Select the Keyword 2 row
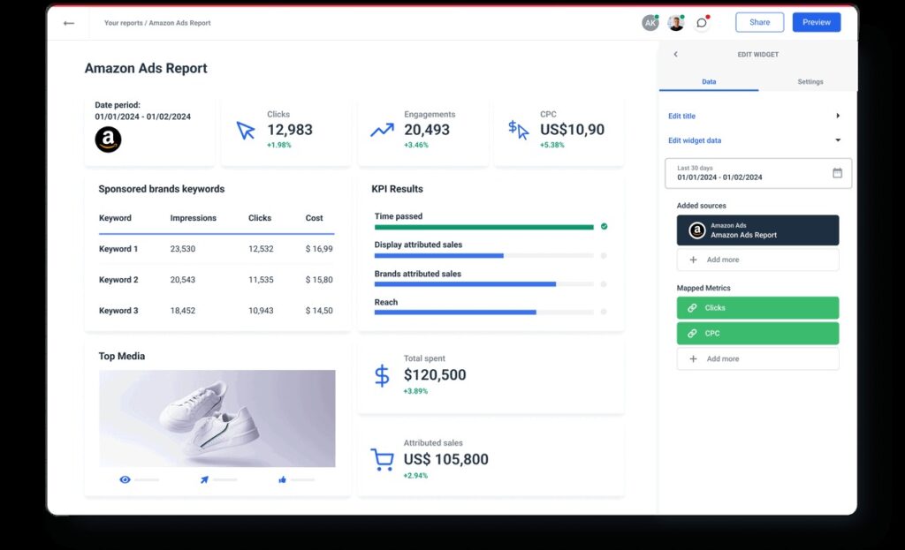Viewport: 905px width, 550px height. coord(217,280)
